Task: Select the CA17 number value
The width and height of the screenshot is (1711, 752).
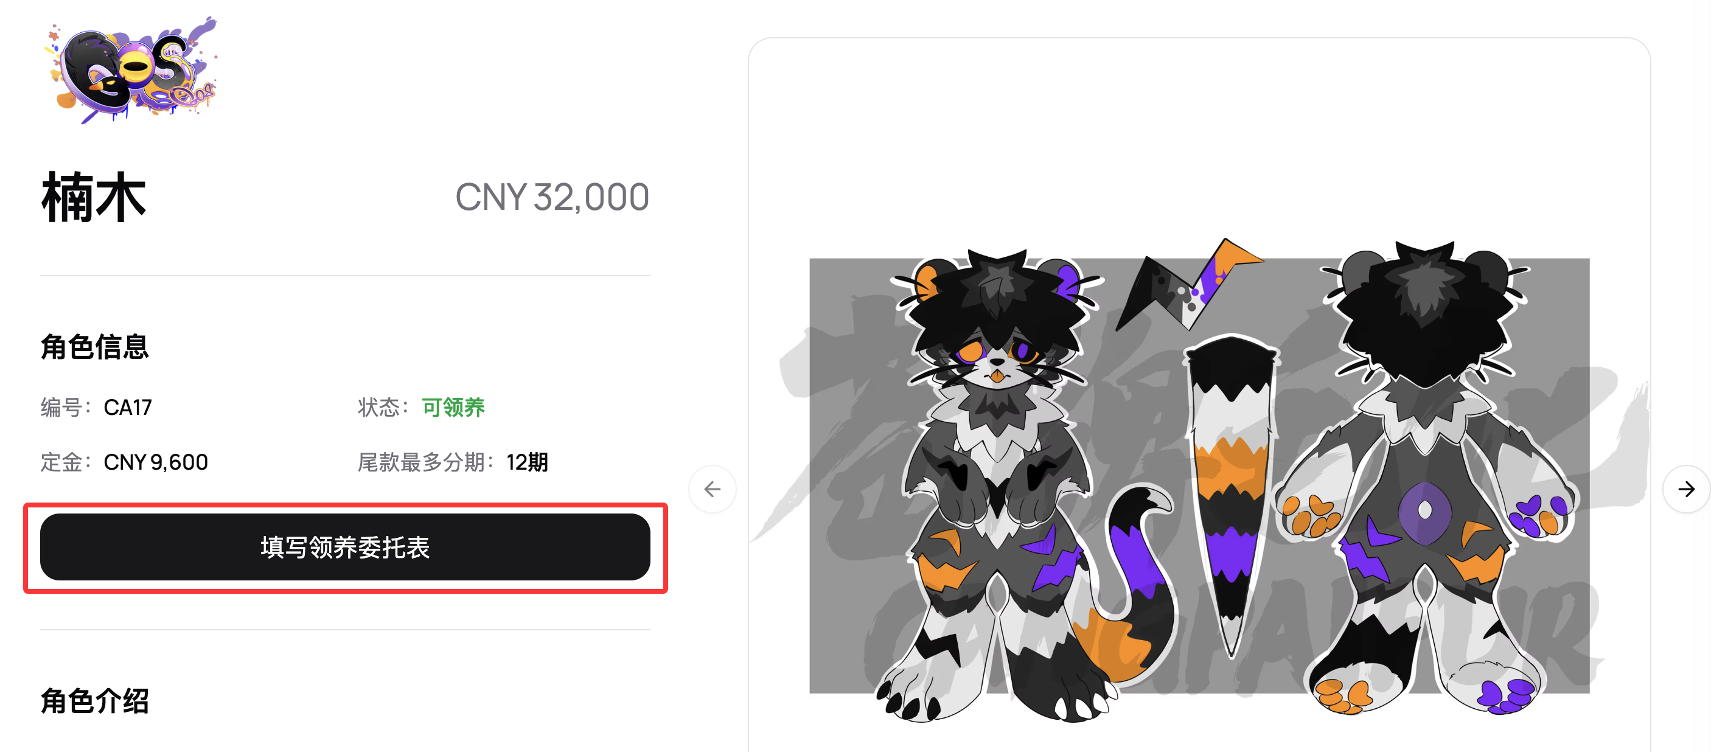Action: 128,407
